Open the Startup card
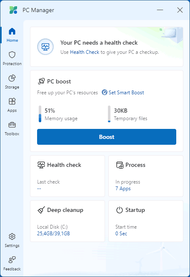 point(146,221)
